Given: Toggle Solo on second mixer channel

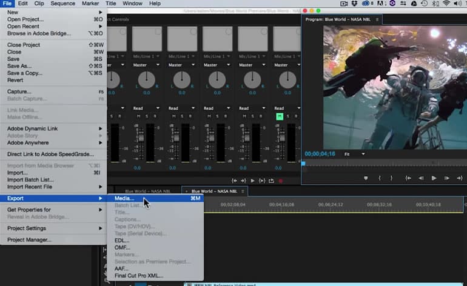Looking at the screenshot, I should pos(147,116).
